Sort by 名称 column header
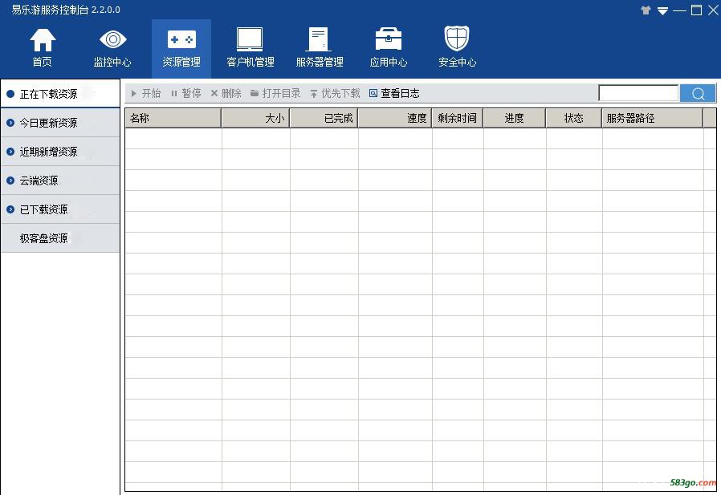Viewport: 721px width, 495px height. [x=173, y=118]
